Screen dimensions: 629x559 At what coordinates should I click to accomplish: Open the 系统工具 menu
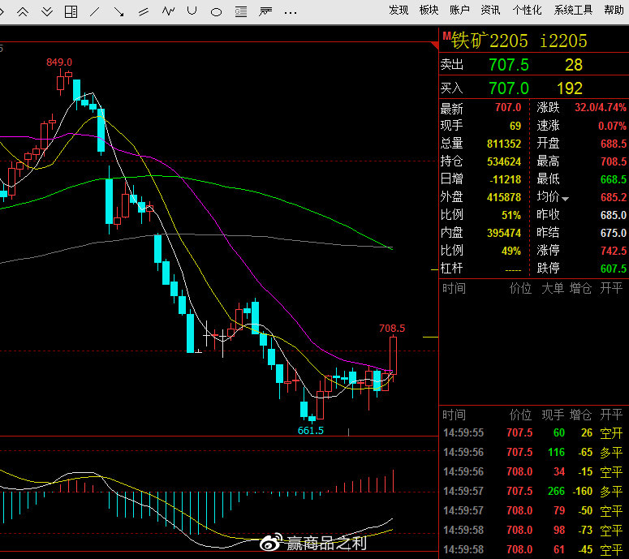click(x=574, y=11)
